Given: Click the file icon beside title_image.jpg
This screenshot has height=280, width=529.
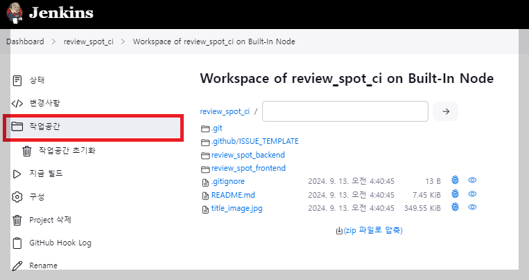Looking at the screenshot, I should pos(205,209).
